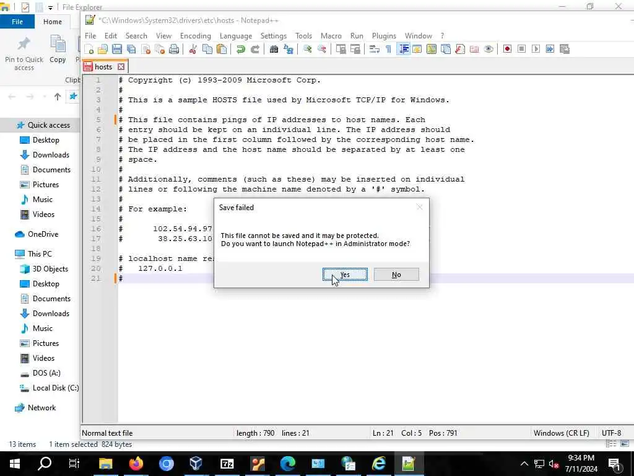Screen dimensions: 634x476
Task: Open the Function List icon
Action: (460, 50)
